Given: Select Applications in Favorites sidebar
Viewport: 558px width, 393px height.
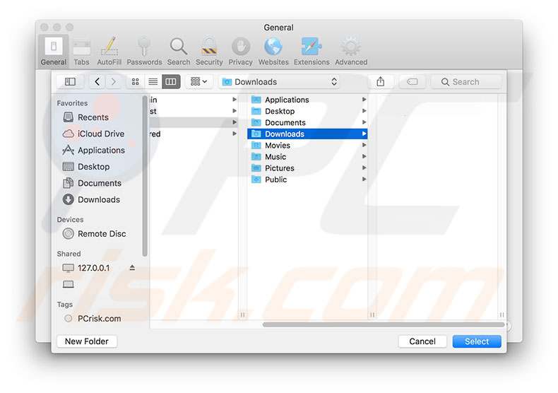Looking at the screenshot, I should point(94,151).
